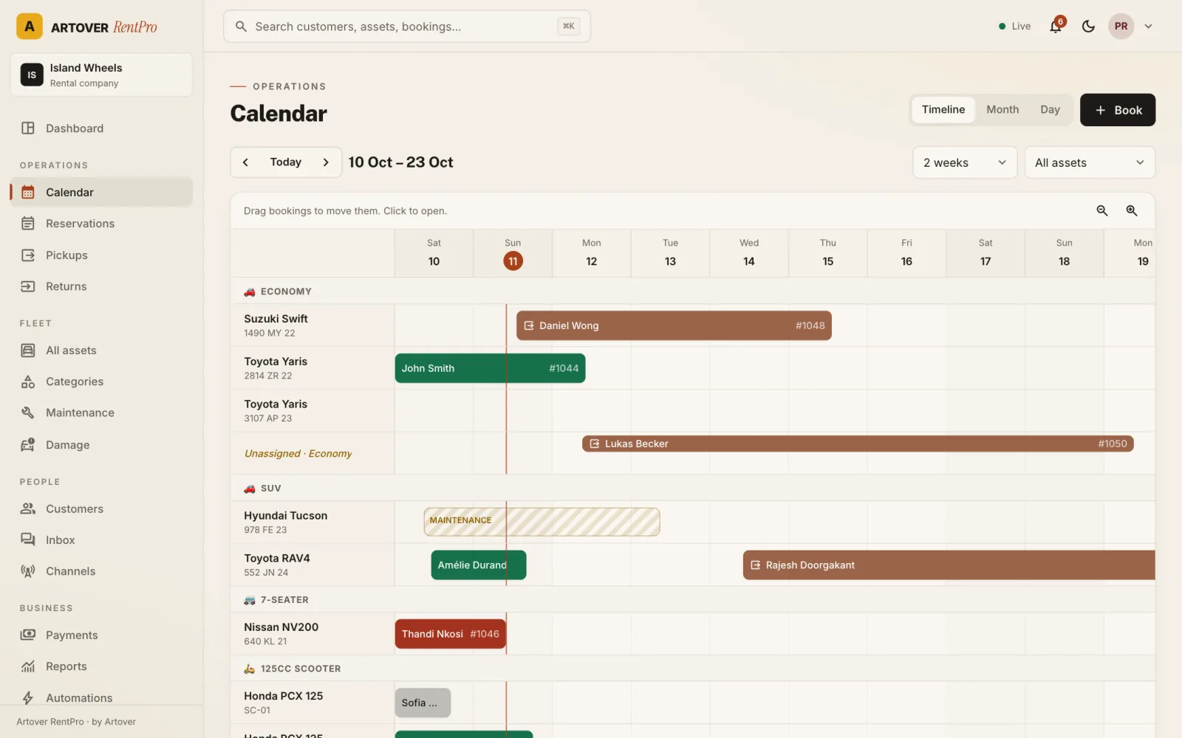
Task: Click the SUV category header
Action: click(x=692, y=489)
